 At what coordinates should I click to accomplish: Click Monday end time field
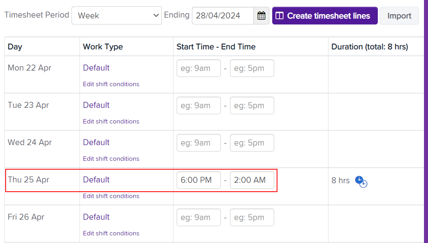[252, 68]
